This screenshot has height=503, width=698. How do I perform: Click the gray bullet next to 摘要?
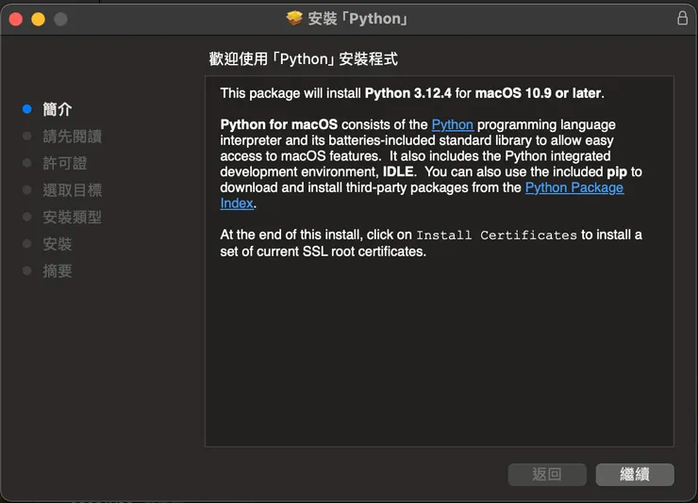coord(27,271)
